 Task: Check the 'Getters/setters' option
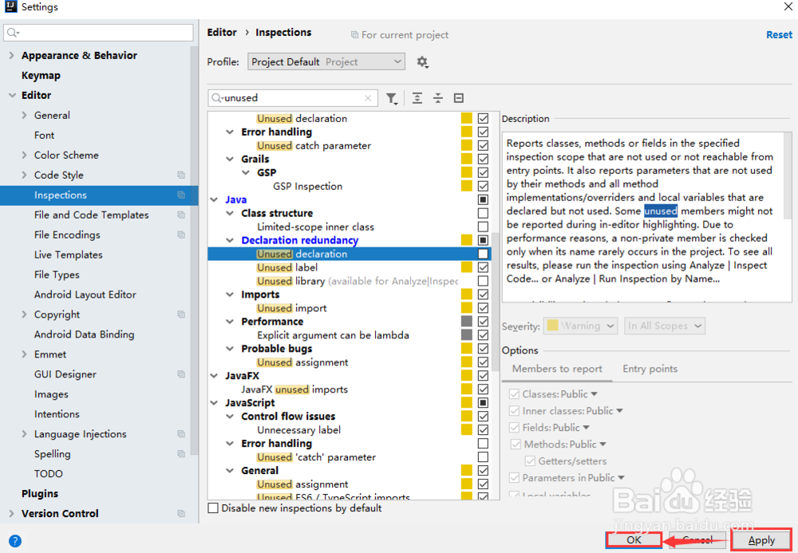pos(530,460)
